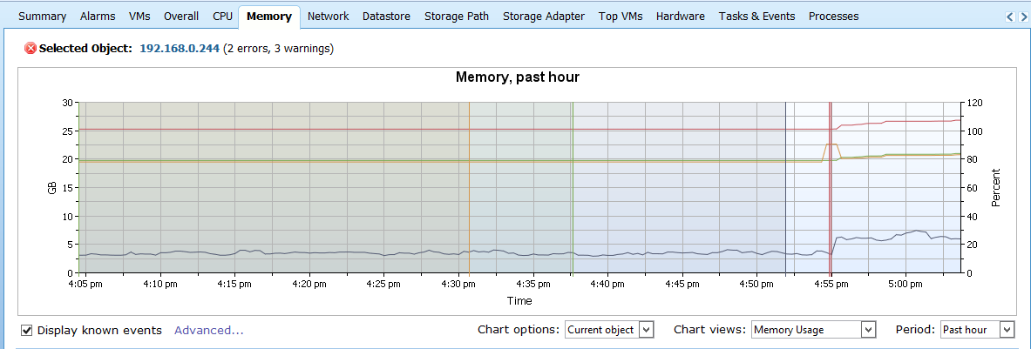Viewport: 1031px width, 349px height.
Task: Select the Network tab
Action: point(328,17)
